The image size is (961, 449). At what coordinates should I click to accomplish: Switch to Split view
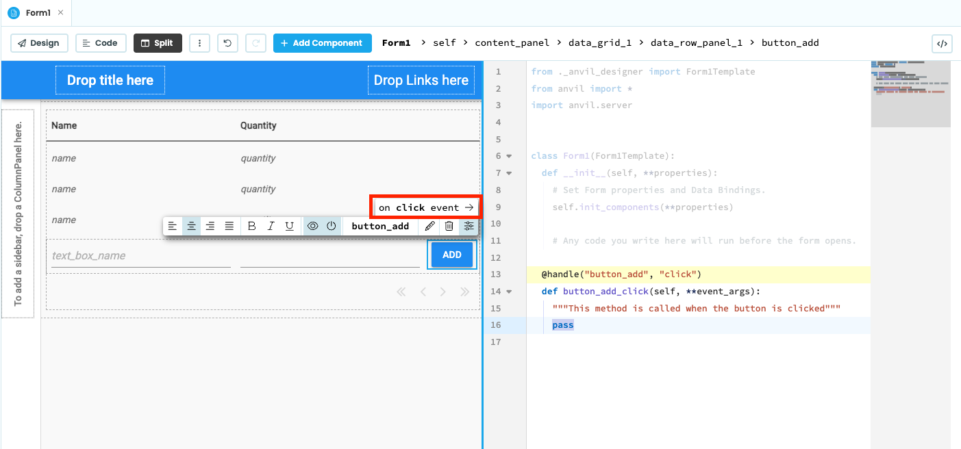(x=158, y=43)
